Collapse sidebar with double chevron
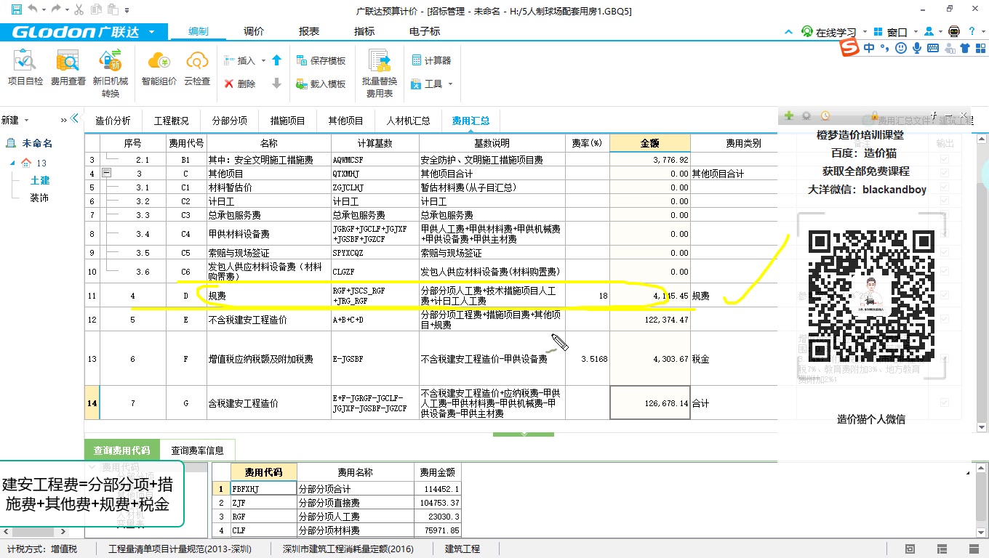989x558 pixels. click(73, 120)
